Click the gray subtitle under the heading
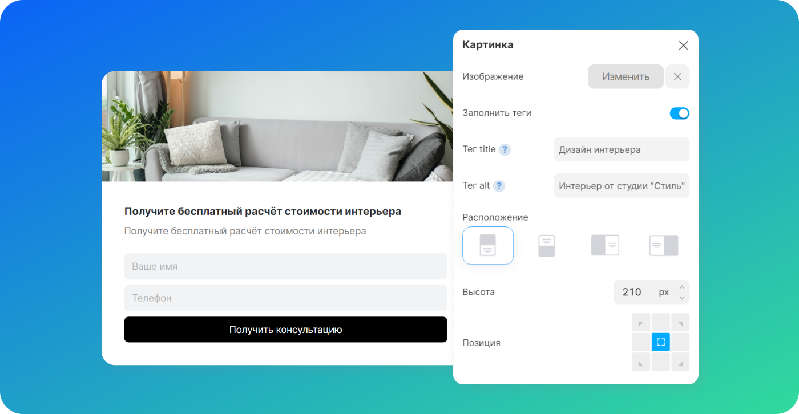This screenshot has height=414, width=799. (x=245, y=231)
